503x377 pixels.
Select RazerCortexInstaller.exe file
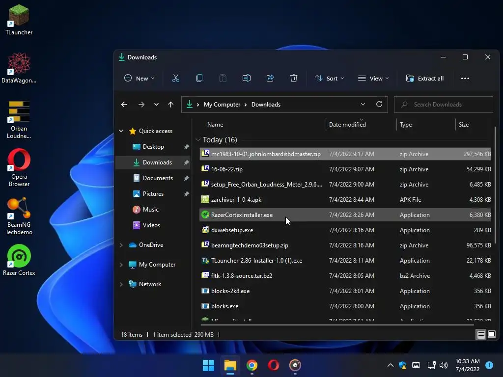coord(345,215)
